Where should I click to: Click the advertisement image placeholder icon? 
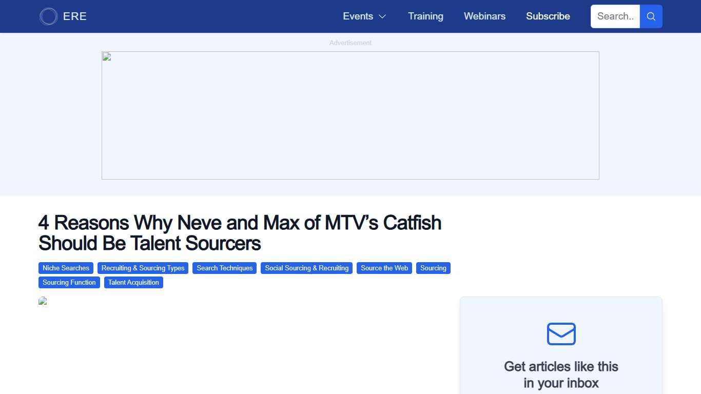[106, 56]
